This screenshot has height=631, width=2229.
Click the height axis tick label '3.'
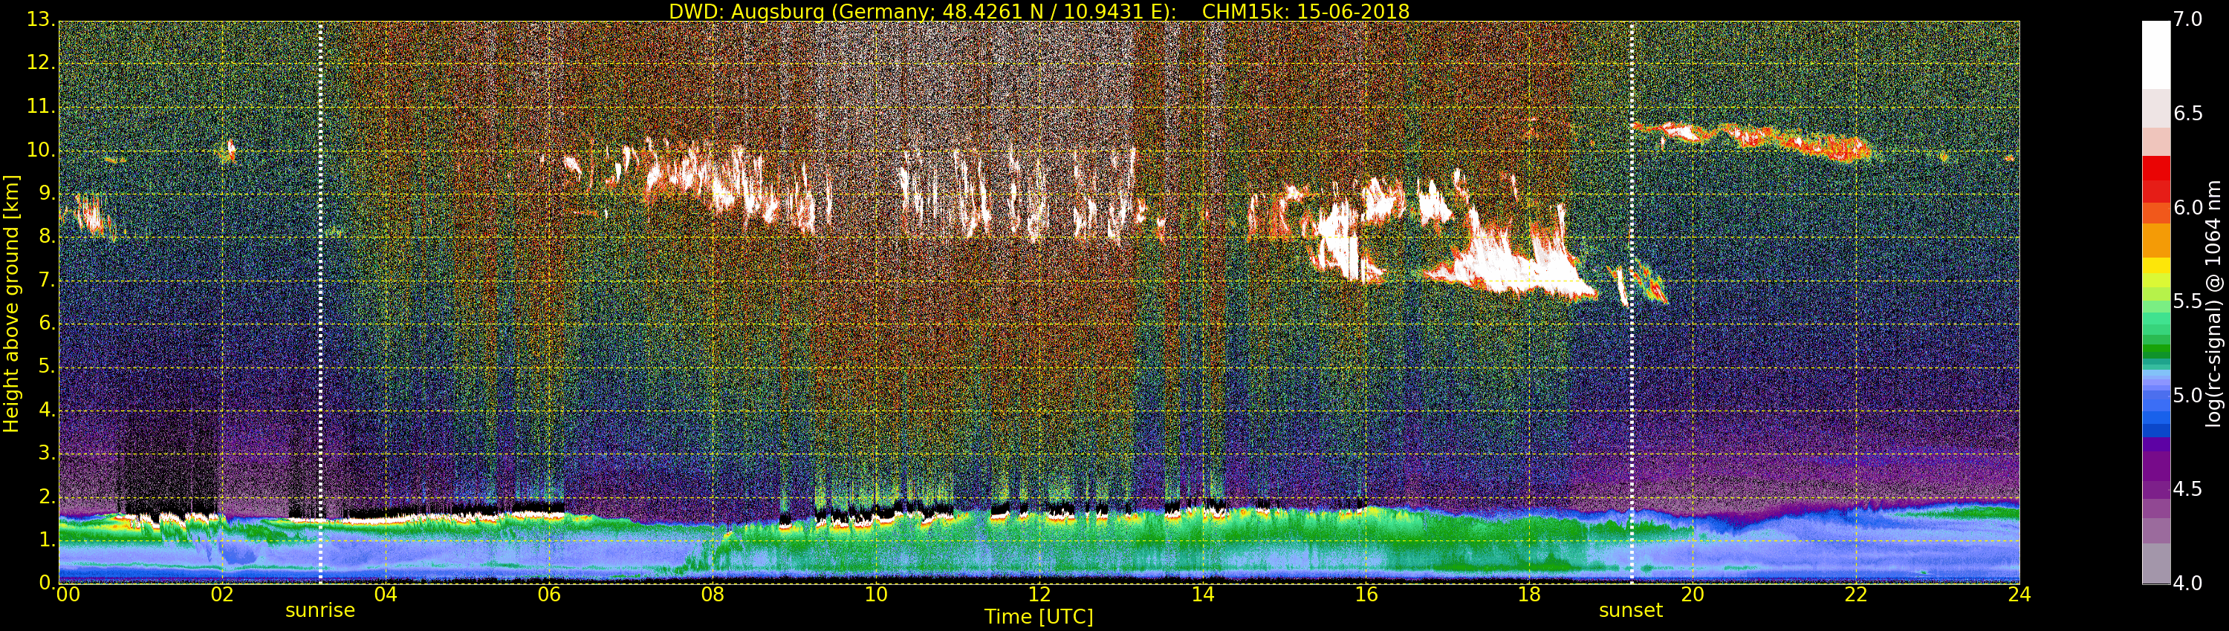tap(47, 453)
